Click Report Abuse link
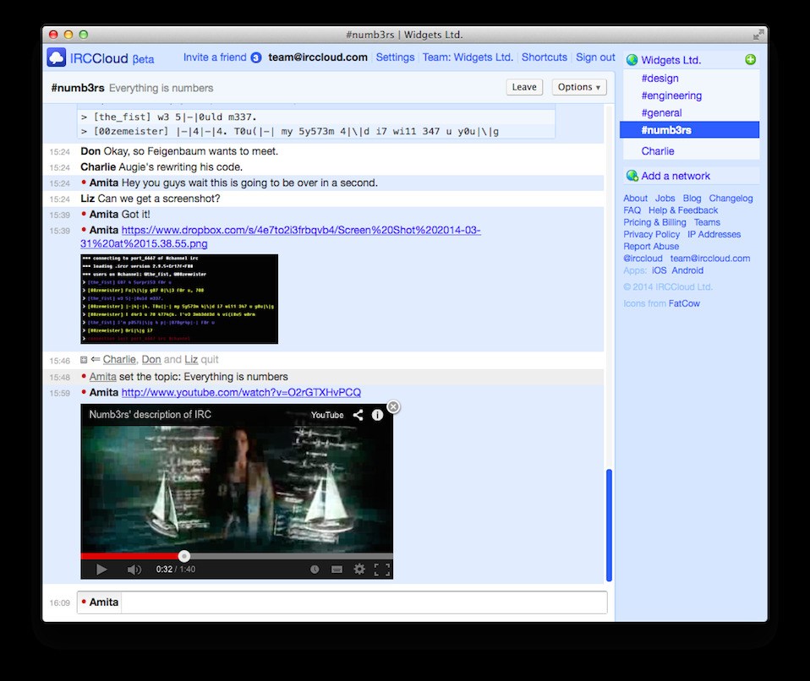The width and height of the screenshot is (810, 681). (x=651, y=246)
